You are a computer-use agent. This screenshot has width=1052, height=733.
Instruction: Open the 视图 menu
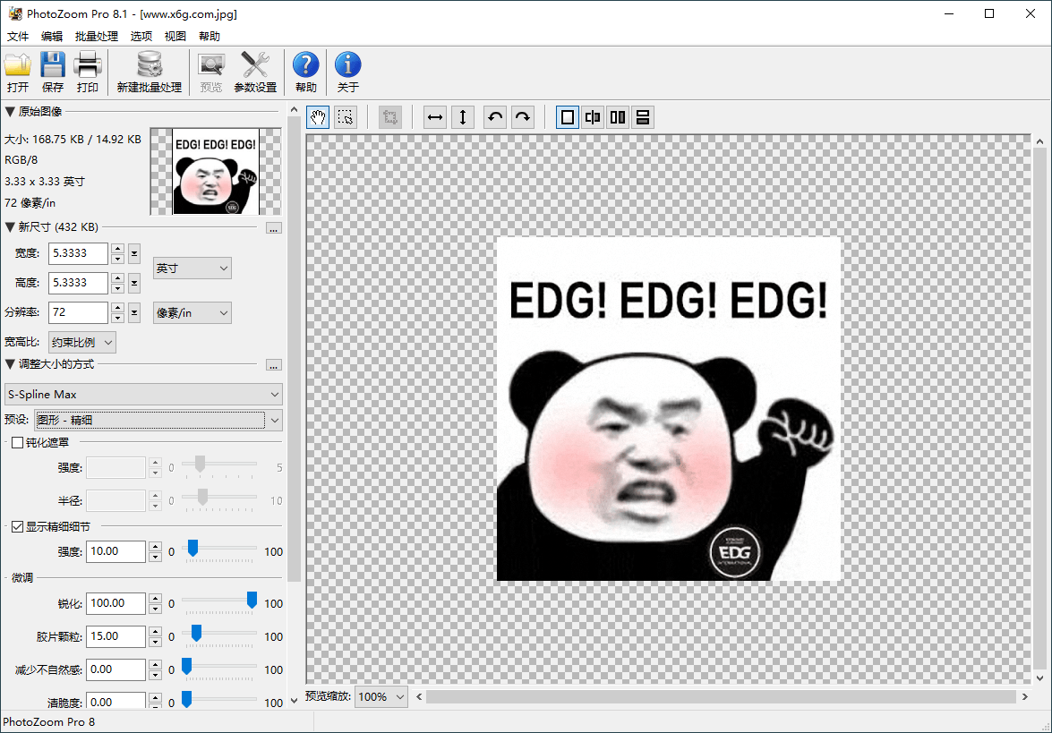pyautogui.click(x=175, y=36)
